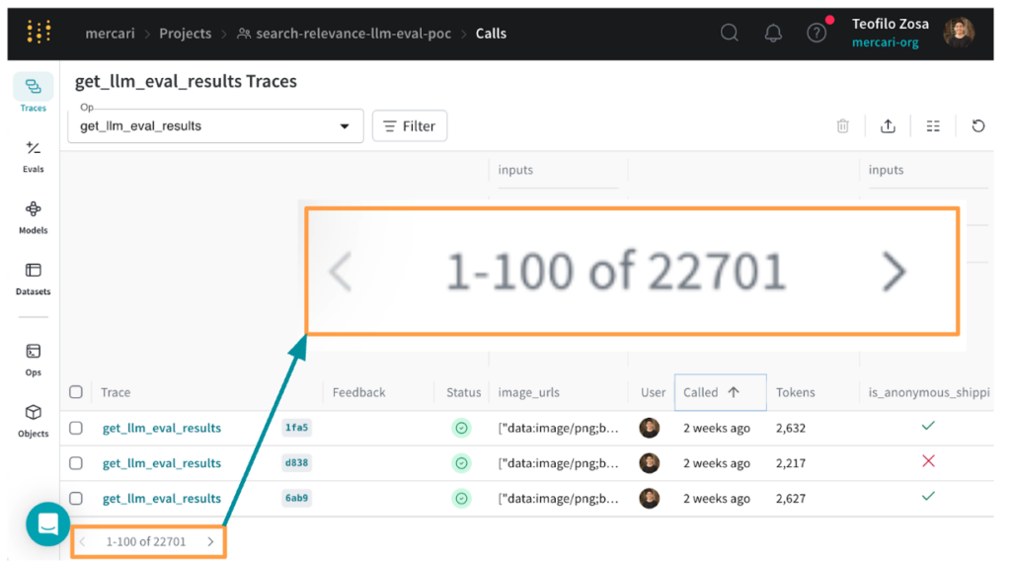Open the Ops sidebar section

[x=33, y=359]
